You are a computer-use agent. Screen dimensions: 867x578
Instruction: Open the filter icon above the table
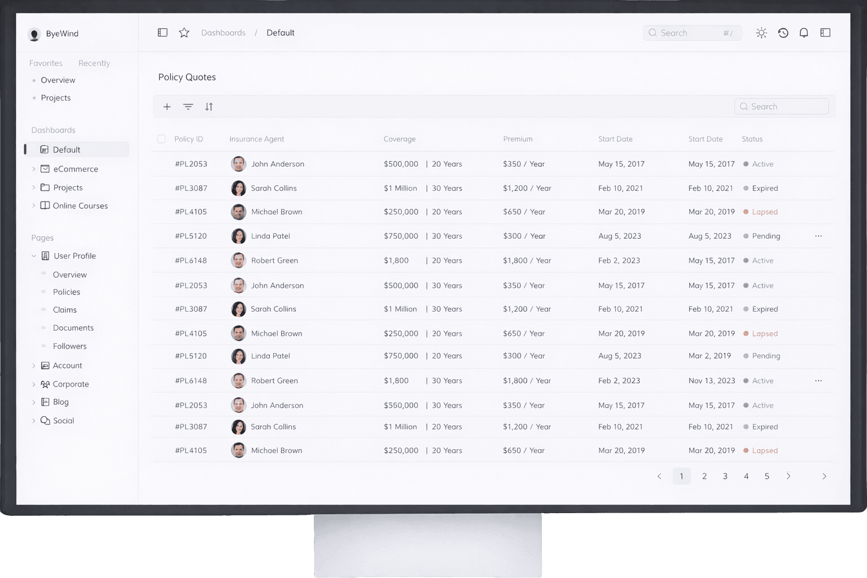pyautogui.click(x=188, y=106)
